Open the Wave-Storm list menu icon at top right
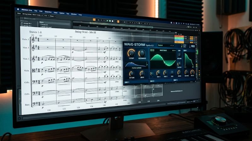The image size is (252, 141). point(193,46)
